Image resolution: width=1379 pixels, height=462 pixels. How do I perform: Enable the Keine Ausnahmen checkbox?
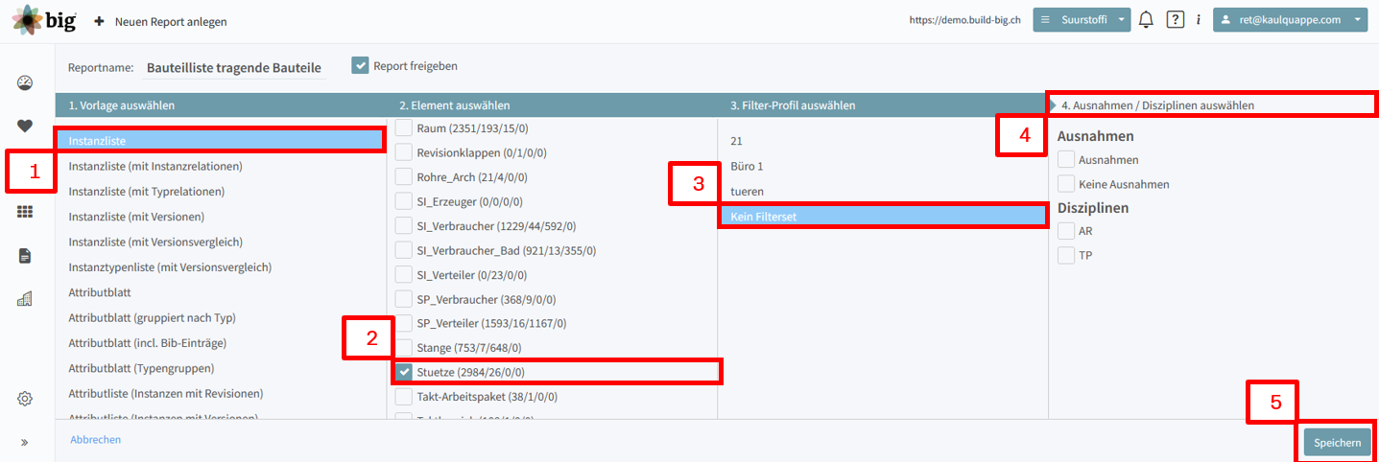click(1065, 183)
